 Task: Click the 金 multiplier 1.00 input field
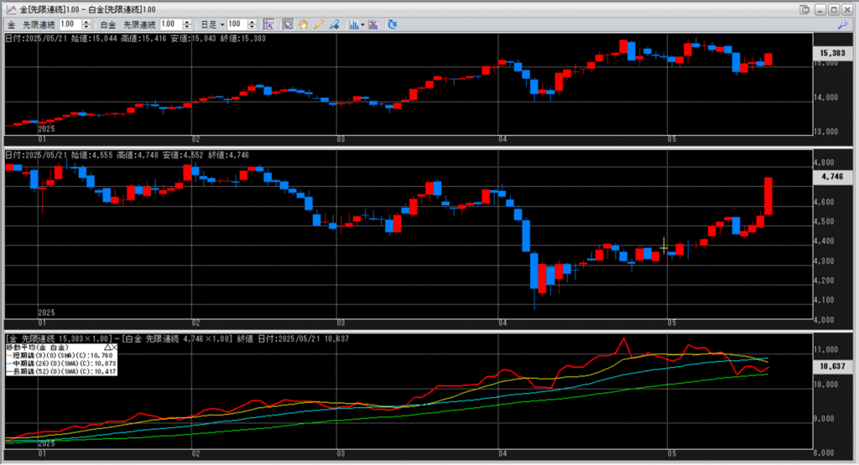[70, 24]
